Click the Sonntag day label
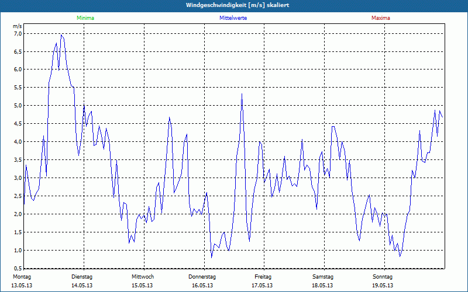468x292 pixels. pos(383,277)
